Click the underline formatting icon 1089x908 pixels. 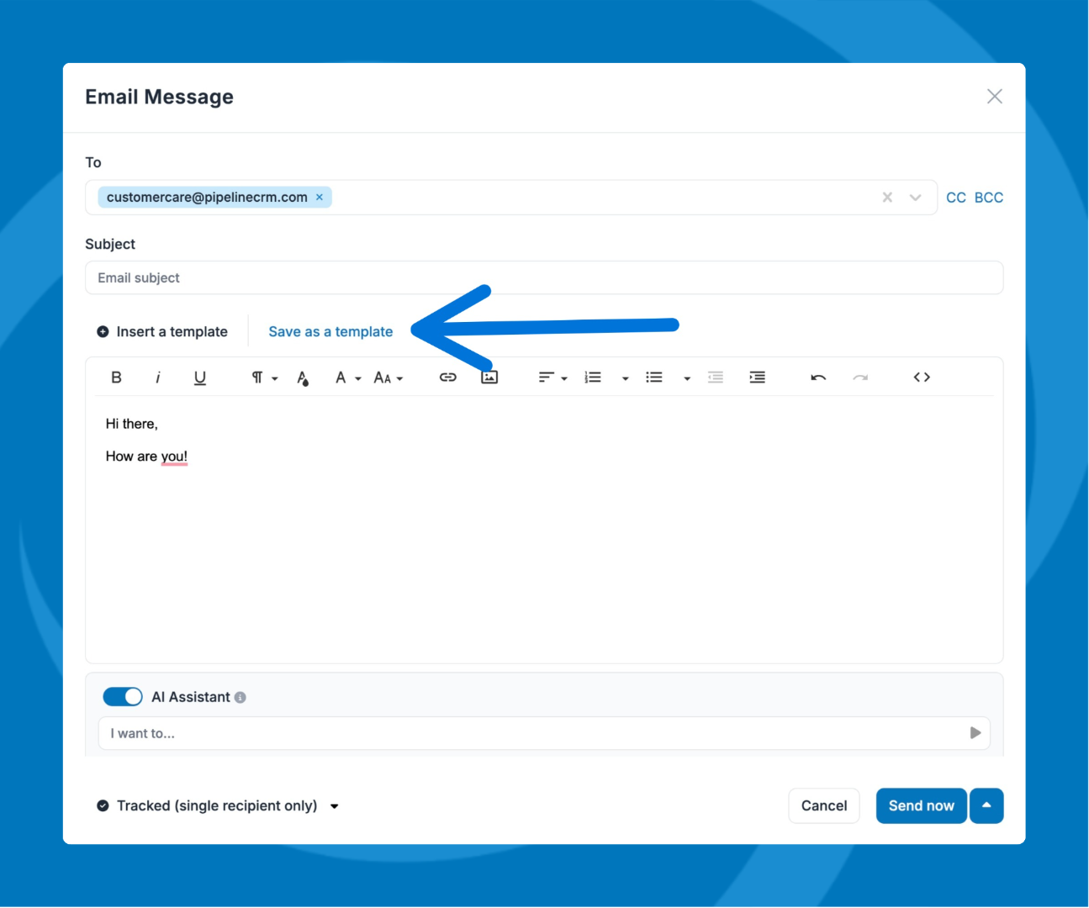[199, 377]
